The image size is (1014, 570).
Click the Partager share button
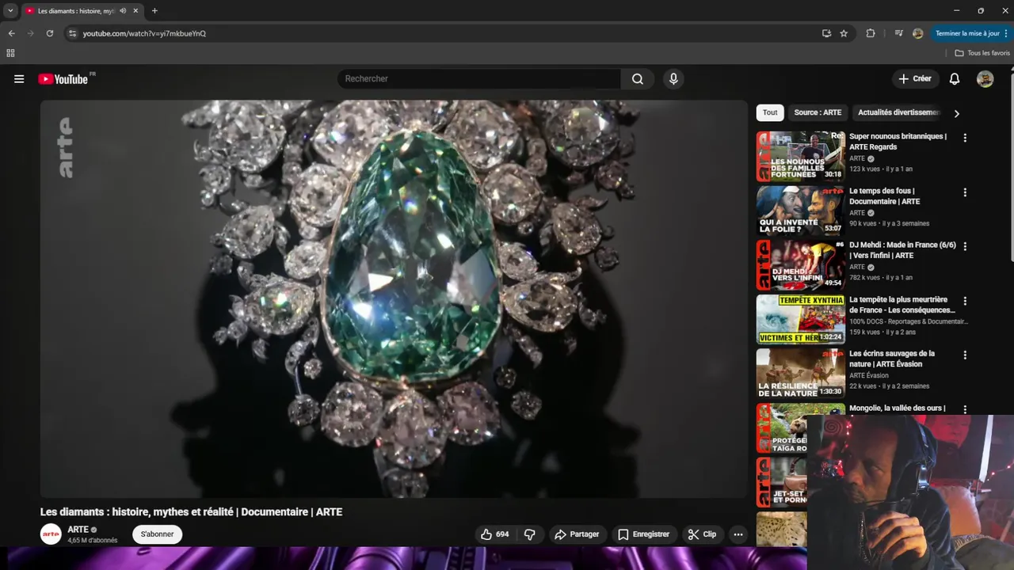pos(576,534)
